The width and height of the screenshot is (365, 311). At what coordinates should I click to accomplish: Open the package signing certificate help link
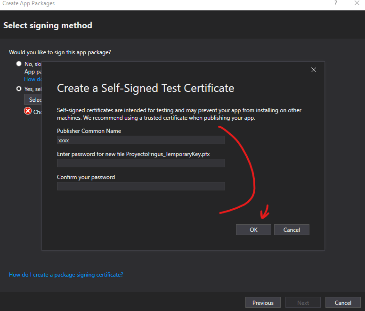pos(66,275)
